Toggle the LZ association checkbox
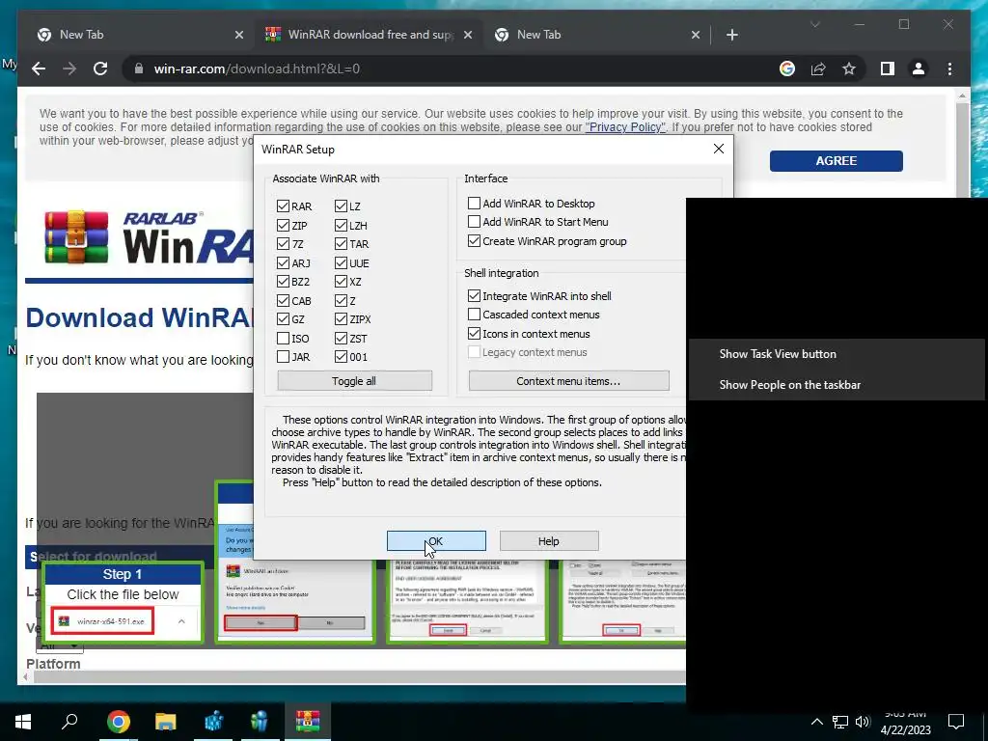 point(341,206)
